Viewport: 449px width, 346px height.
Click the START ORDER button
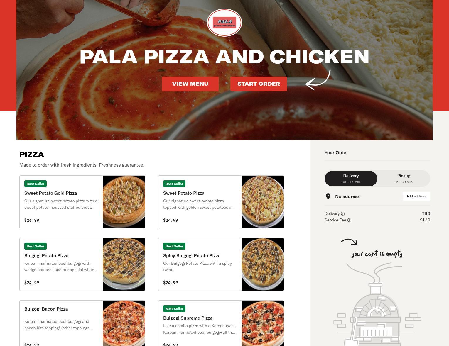pyautogui.click(x=259, y=84)
